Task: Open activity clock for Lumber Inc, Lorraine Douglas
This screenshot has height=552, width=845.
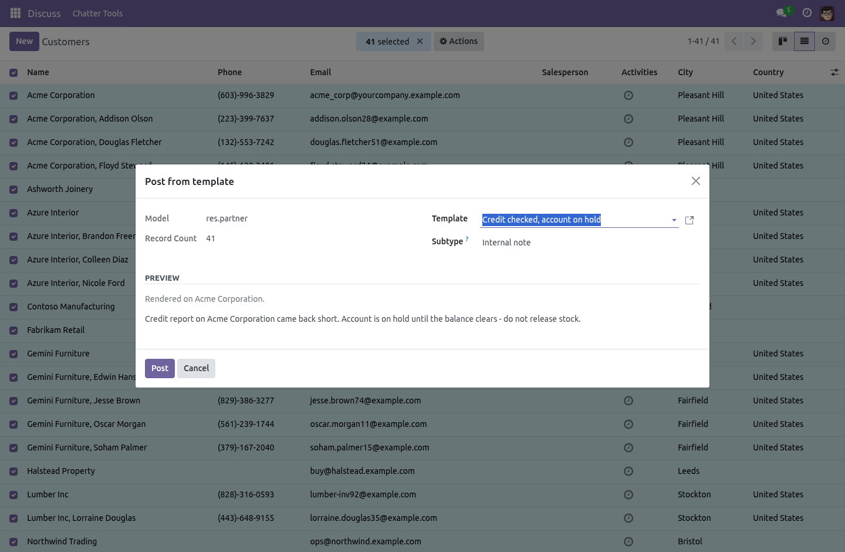Action: coord(628,518)
